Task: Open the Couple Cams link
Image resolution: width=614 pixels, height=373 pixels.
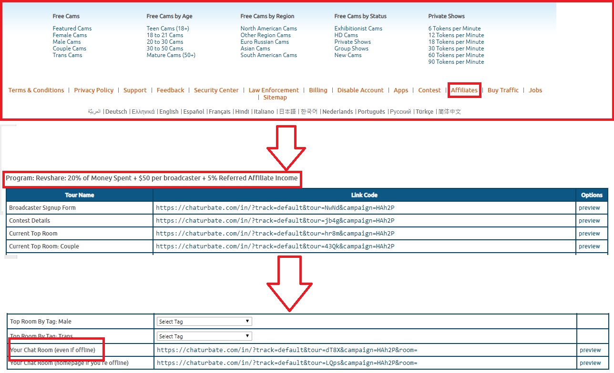Action: [70, 49]
